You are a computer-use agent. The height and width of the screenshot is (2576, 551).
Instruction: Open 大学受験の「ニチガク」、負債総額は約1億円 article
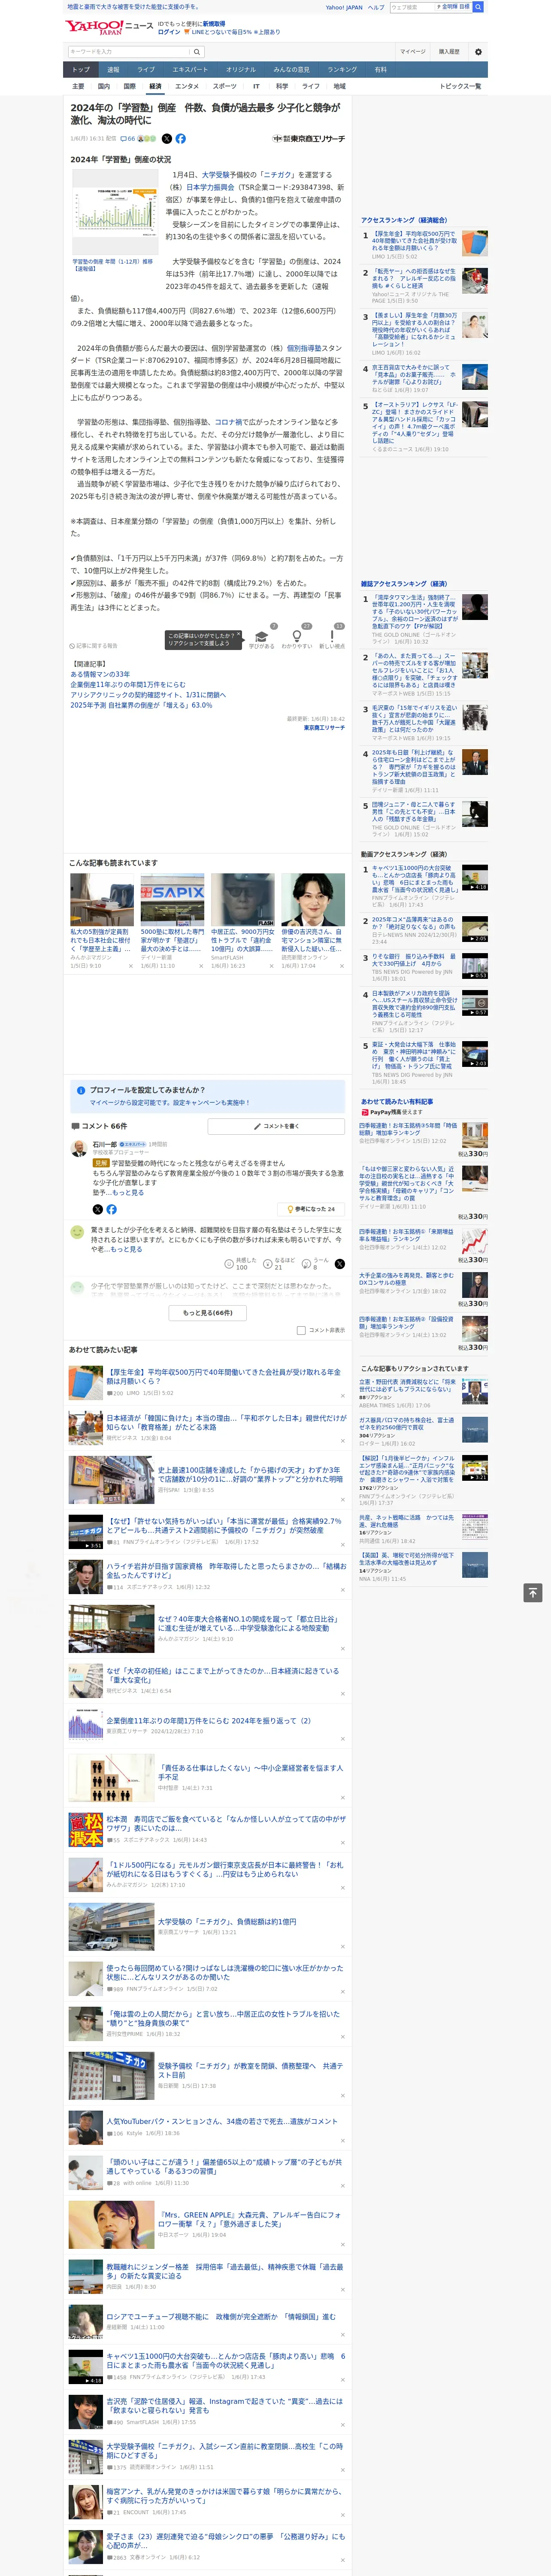coord(227,1922)
